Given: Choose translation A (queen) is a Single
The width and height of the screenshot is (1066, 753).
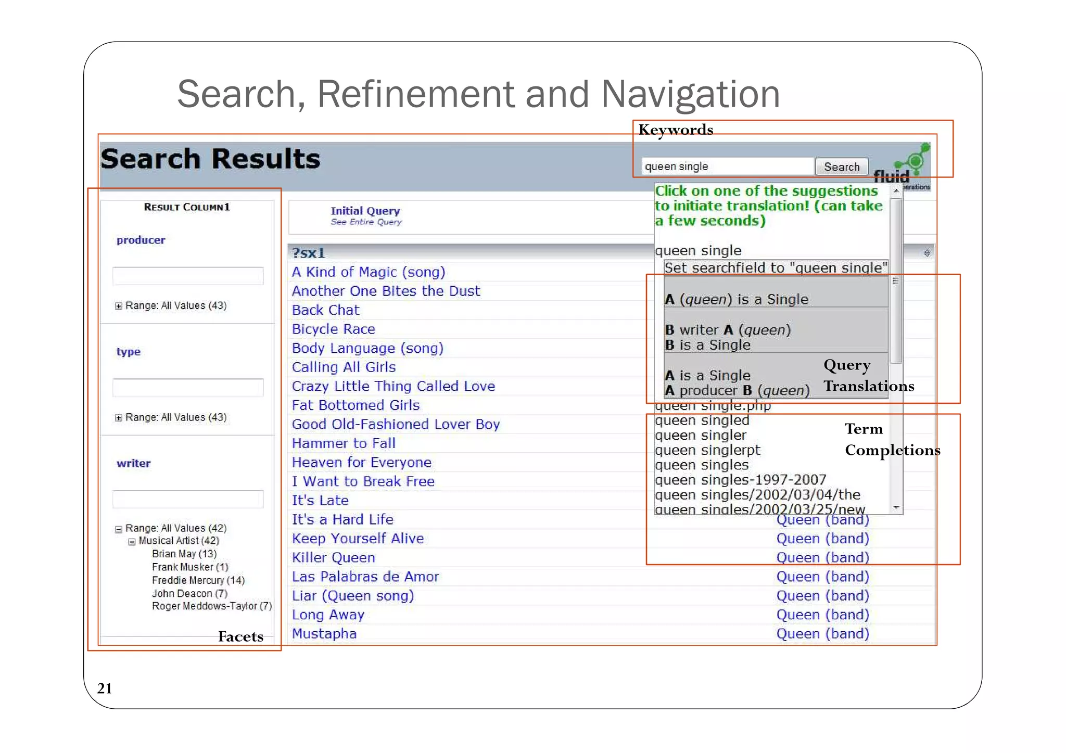Looking at the screenshot, I should [x=776, y=292].
